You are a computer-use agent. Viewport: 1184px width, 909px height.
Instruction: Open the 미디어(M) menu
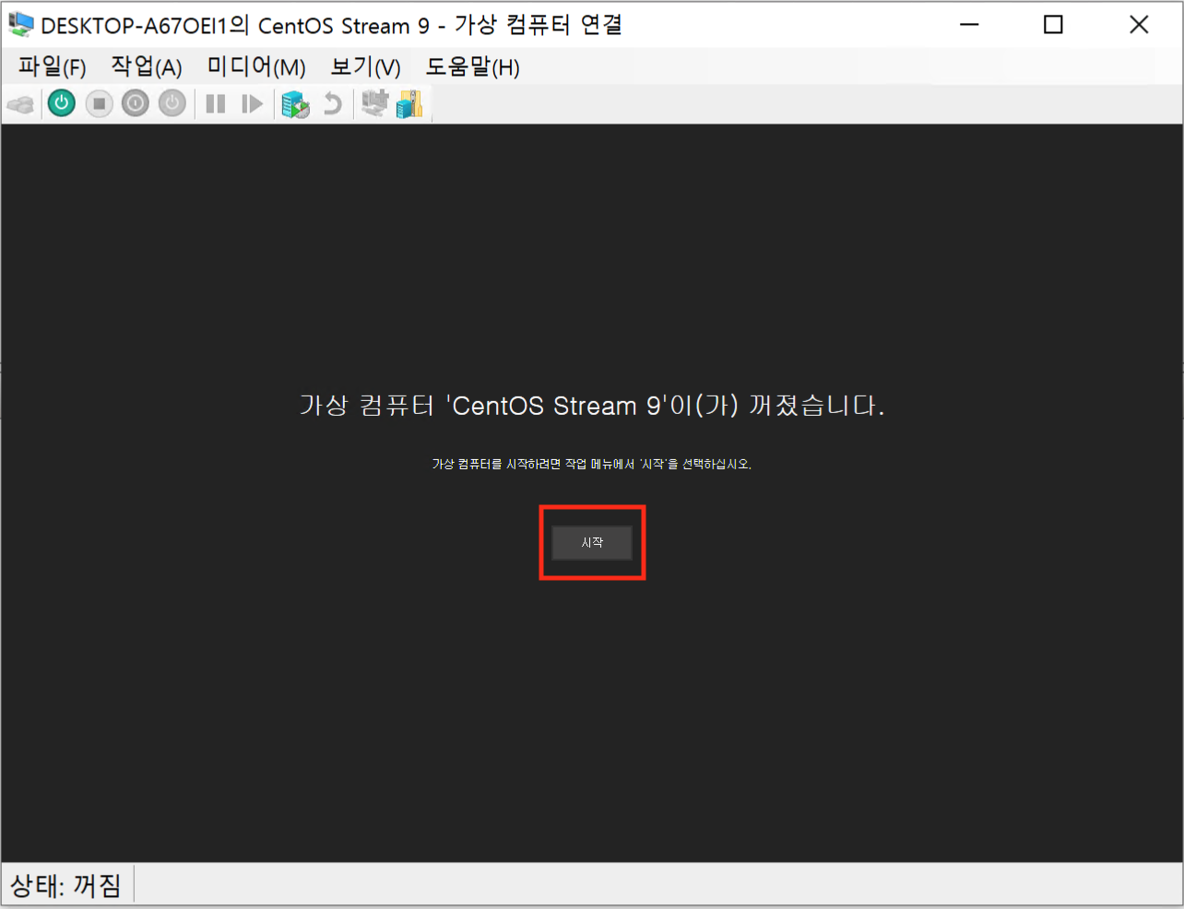(256, 67)
